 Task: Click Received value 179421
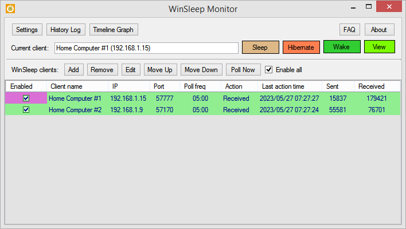[x=377, y=98]
